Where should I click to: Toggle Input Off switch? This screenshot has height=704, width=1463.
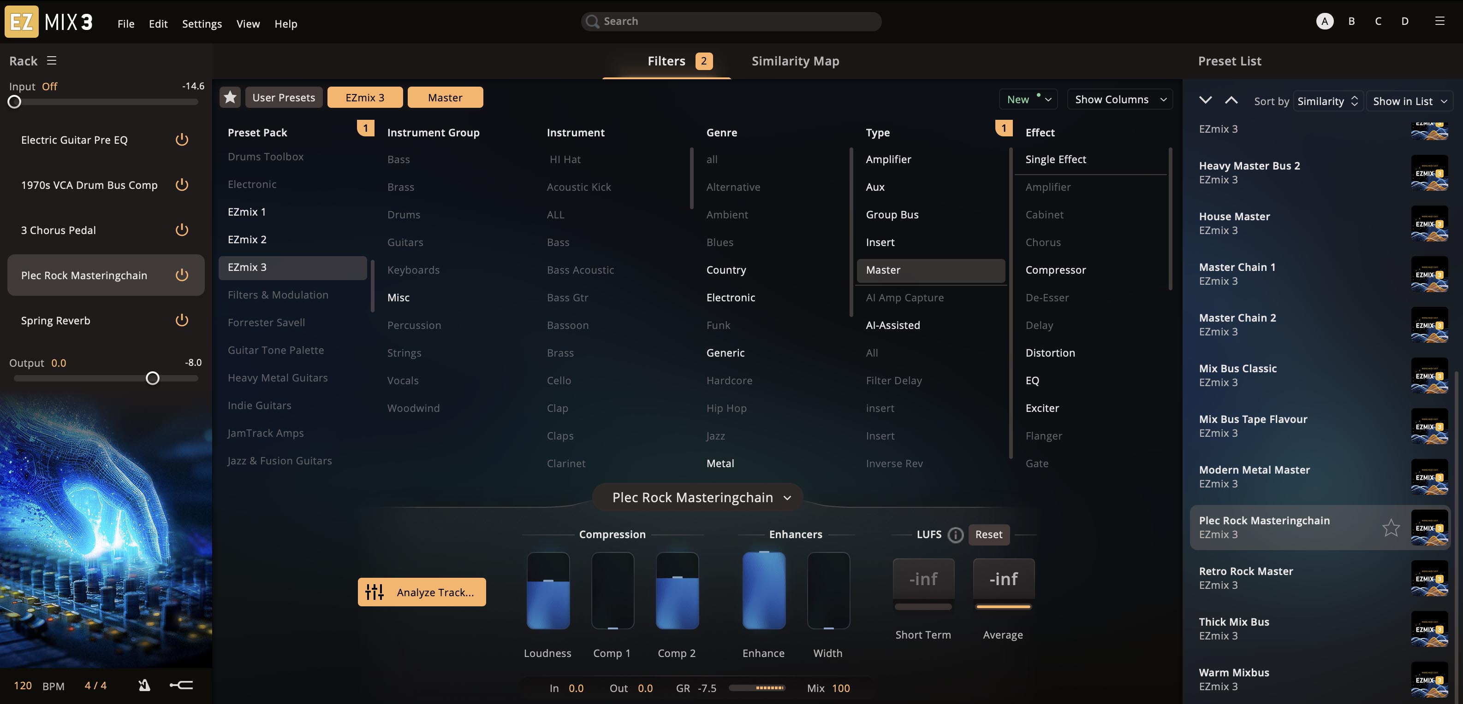[49, 86]
